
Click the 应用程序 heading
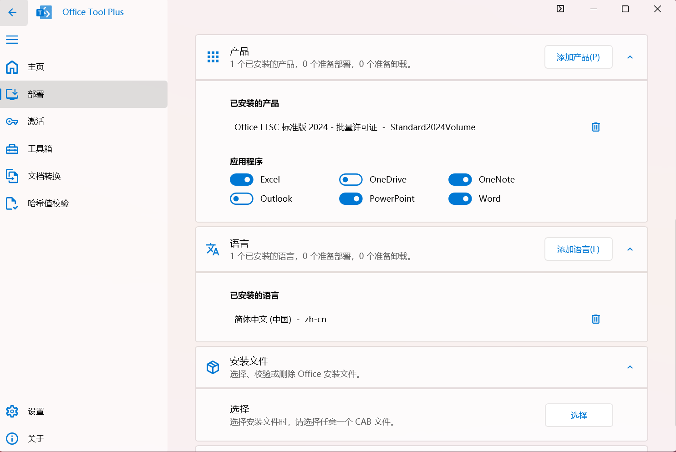pyautogui.click(x=246, y=162)
